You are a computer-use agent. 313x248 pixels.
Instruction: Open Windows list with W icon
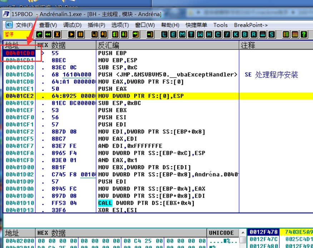tap(200, 35)
